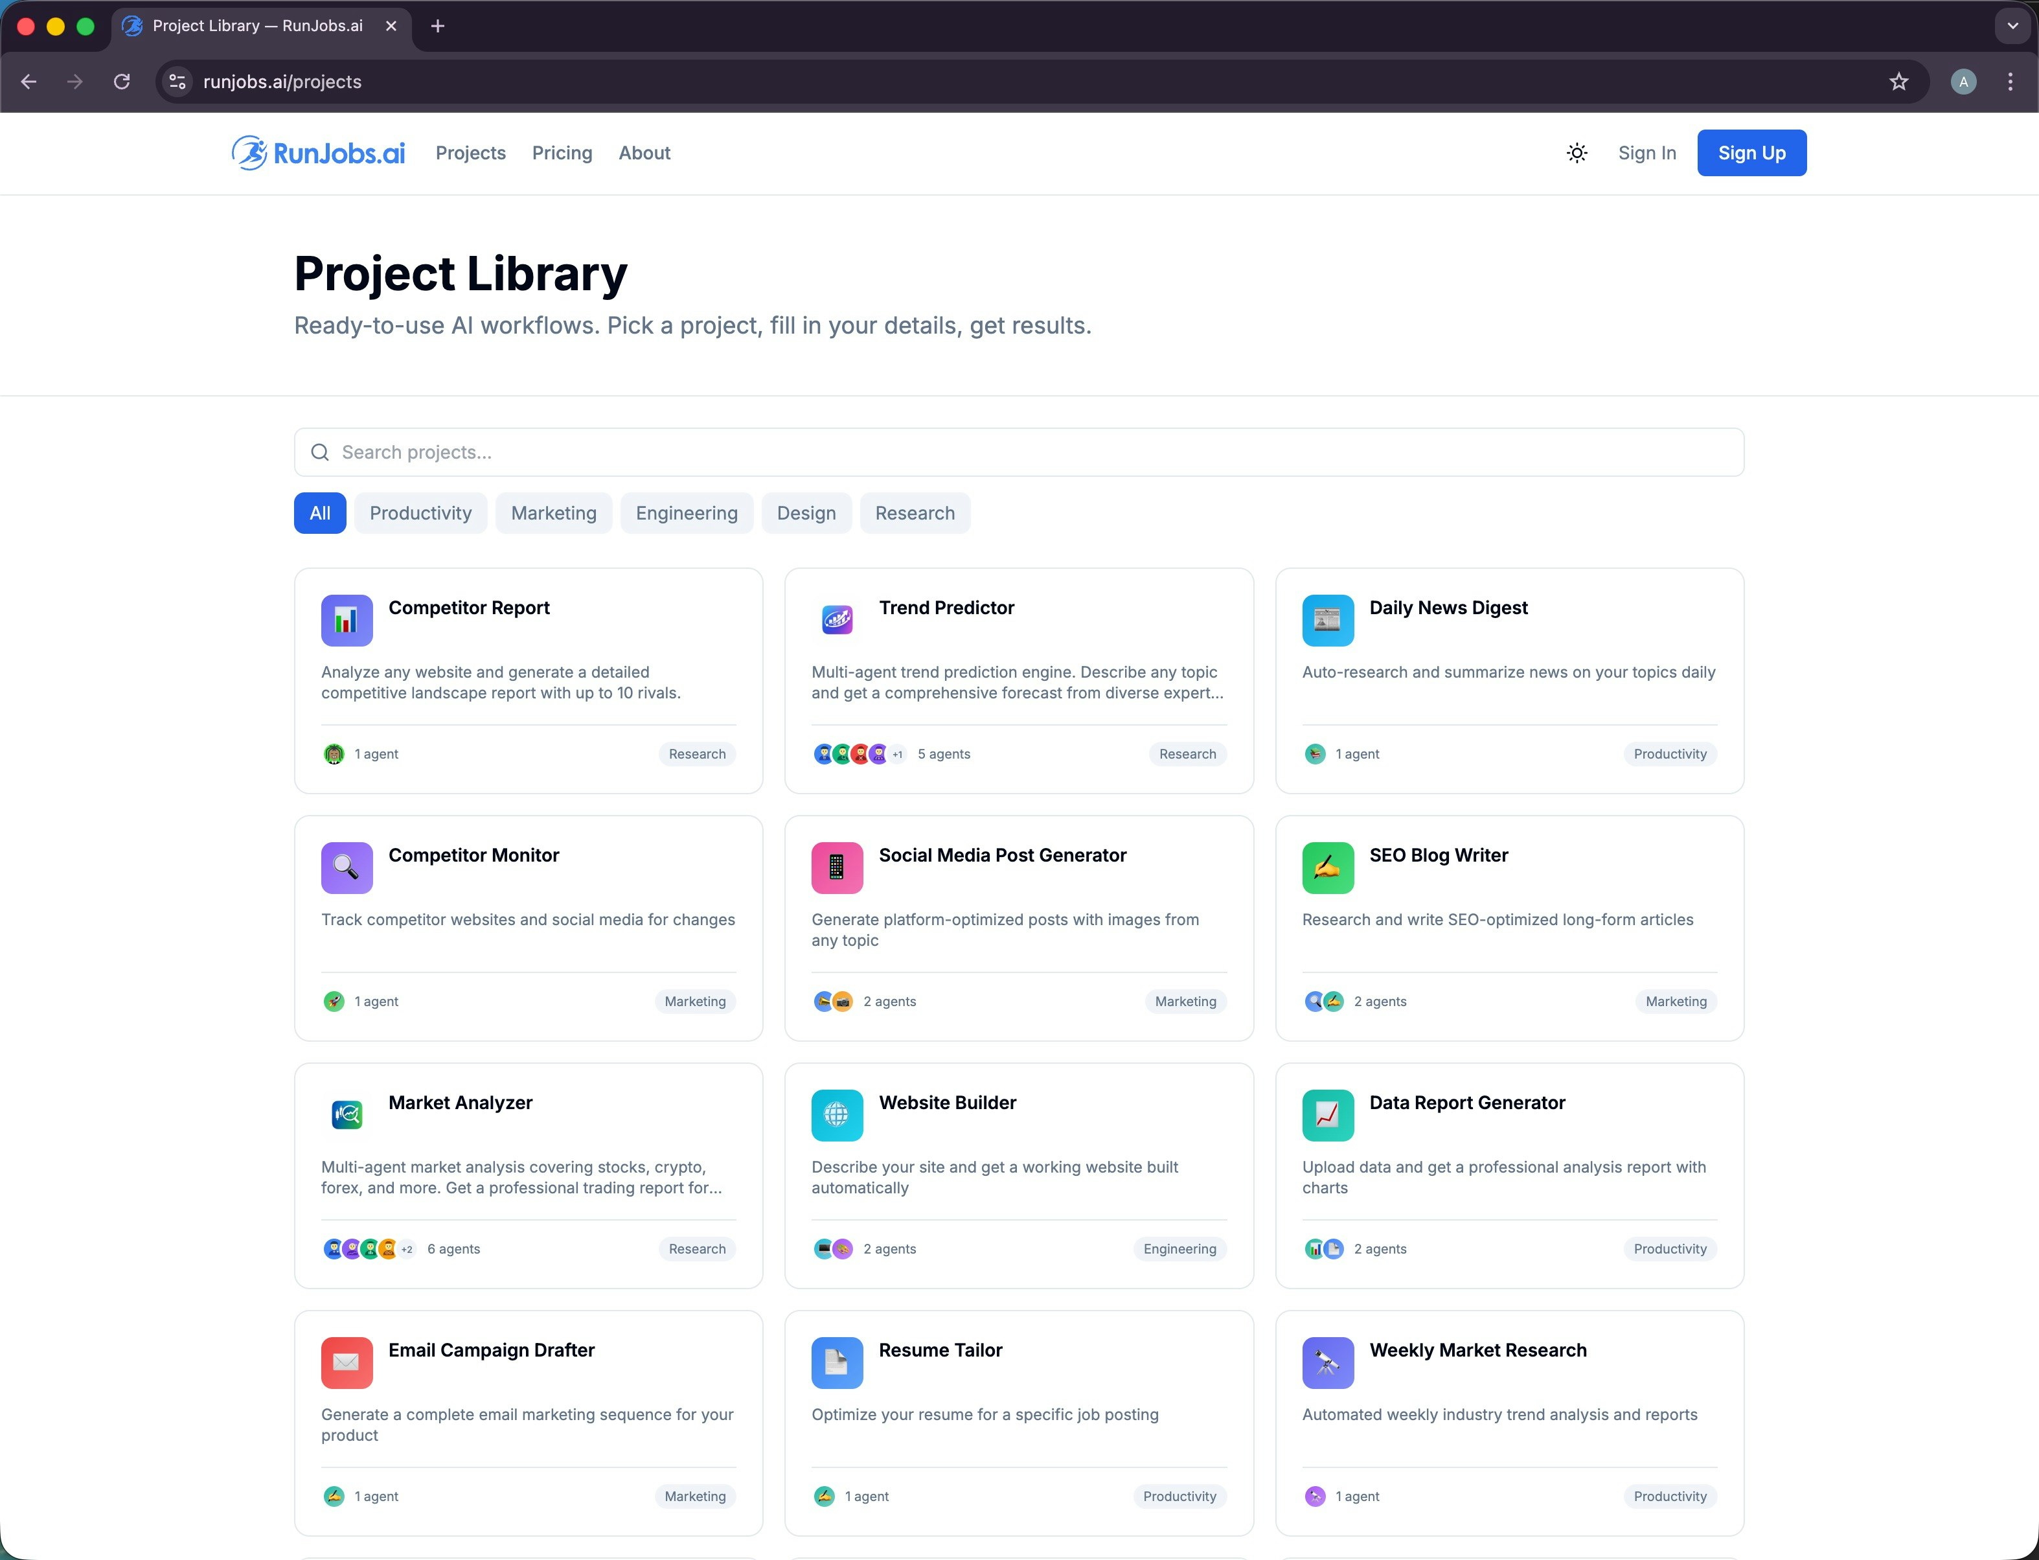
Task: Open the Chrome three-dot menu
Action: [x=2009, y=82]
